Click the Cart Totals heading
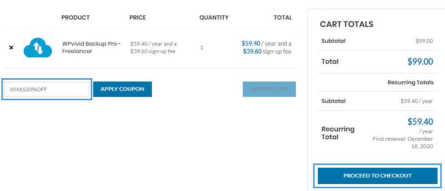 (x=347, y=24)
